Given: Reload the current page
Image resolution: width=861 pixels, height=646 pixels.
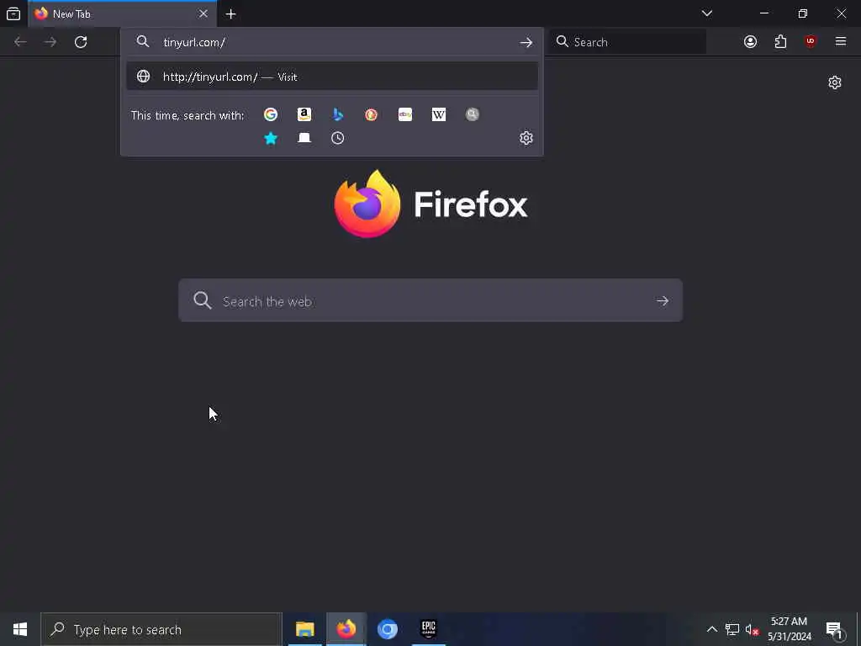Looking at the screenshot, I should (81, 42).
